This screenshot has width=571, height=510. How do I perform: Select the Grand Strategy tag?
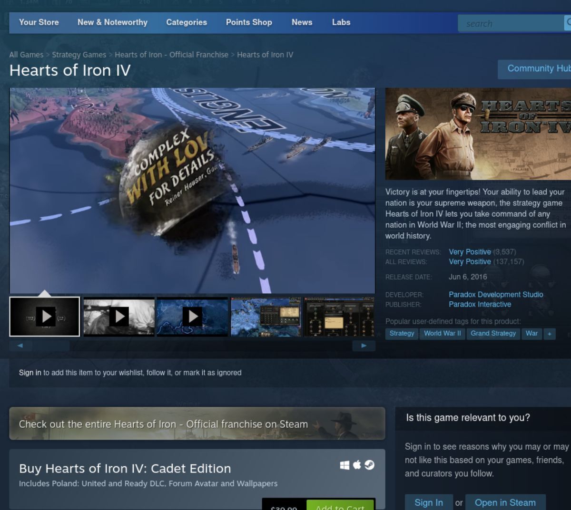coord(493,334)
